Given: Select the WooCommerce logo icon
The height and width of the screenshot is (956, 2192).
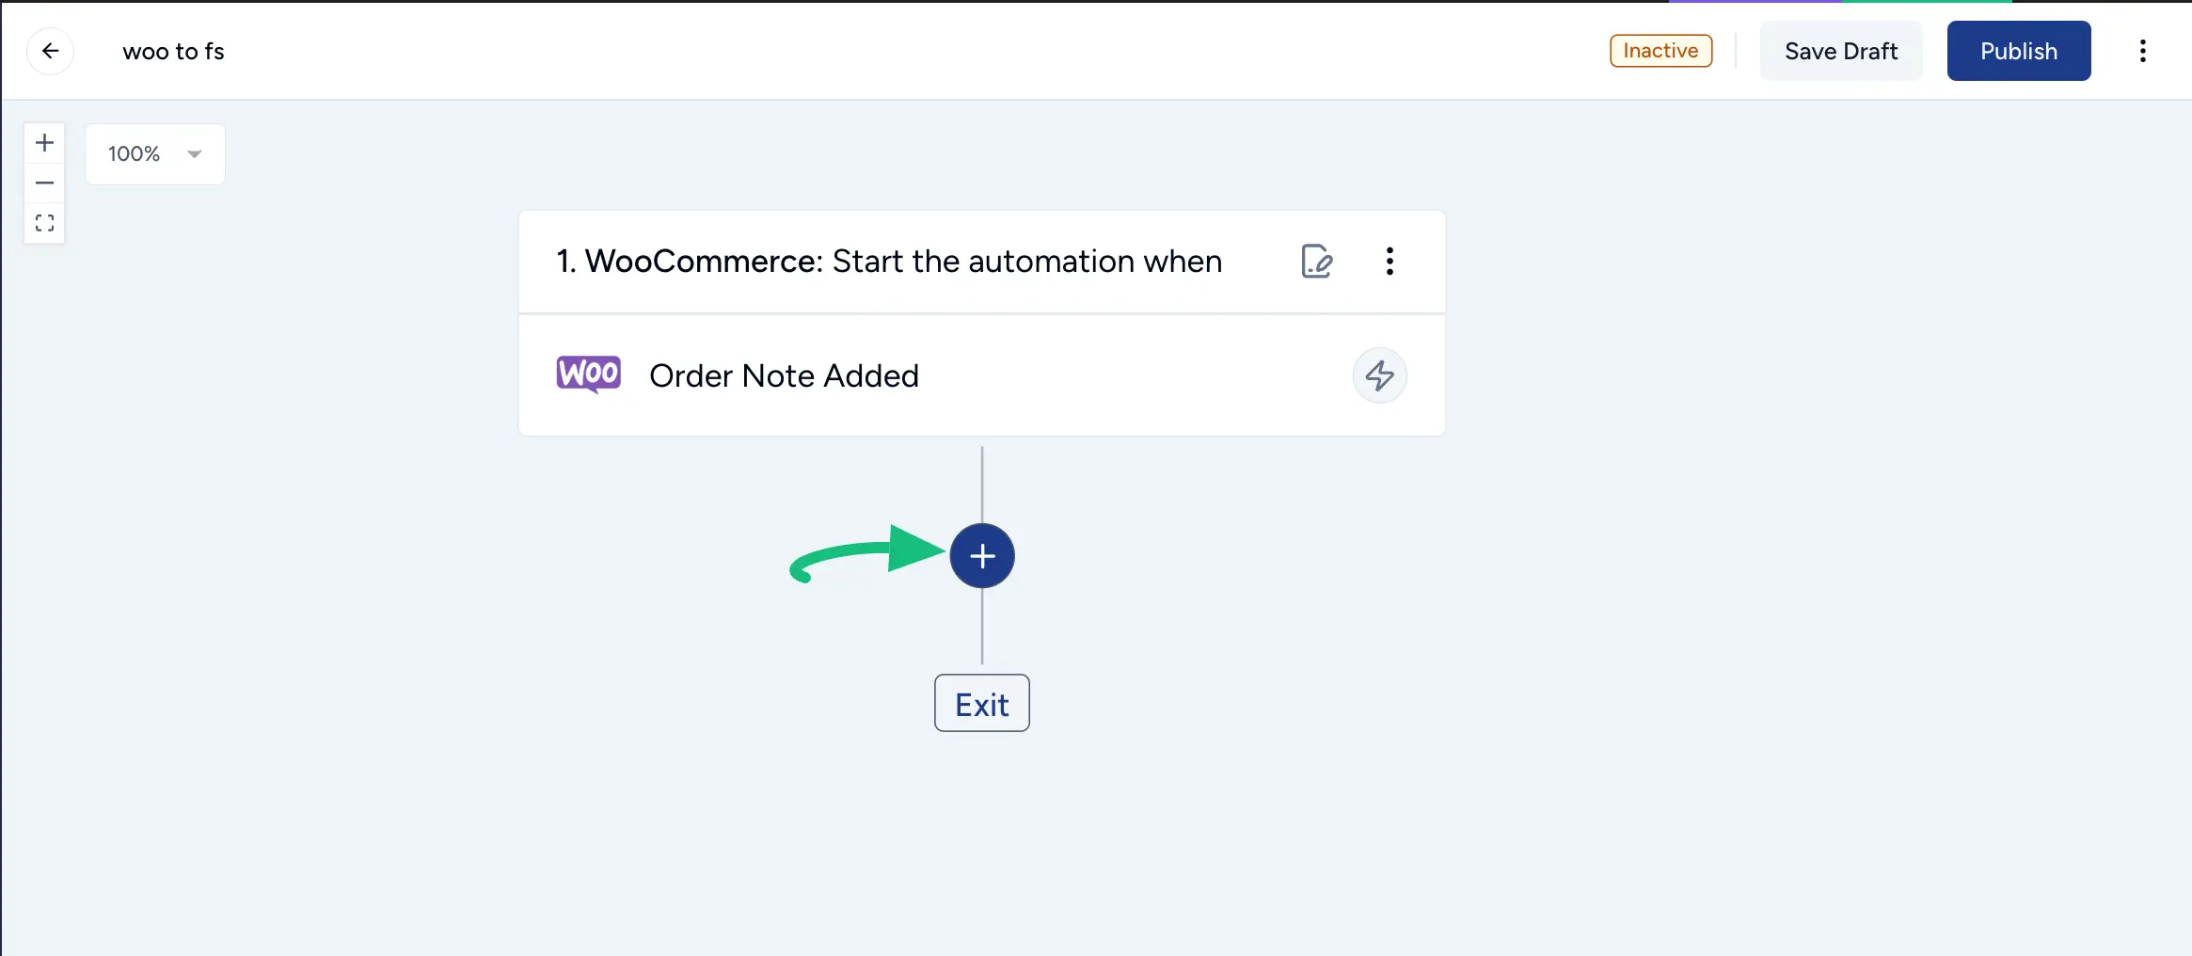Looking at the screenshot, I should click(587, 374).
